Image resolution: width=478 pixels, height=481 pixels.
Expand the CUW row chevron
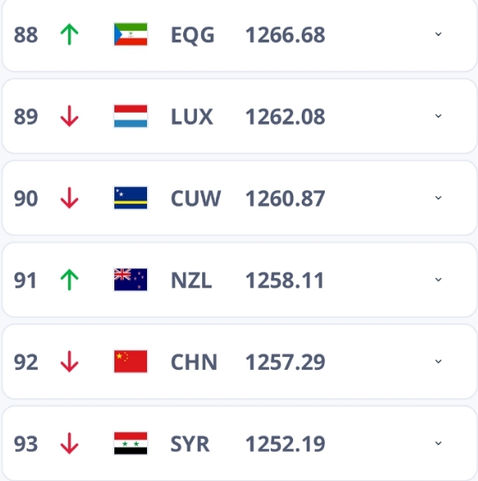[x=438, y=198]
